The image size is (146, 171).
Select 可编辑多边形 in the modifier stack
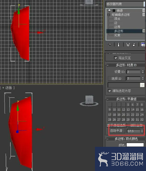point(121,15)
